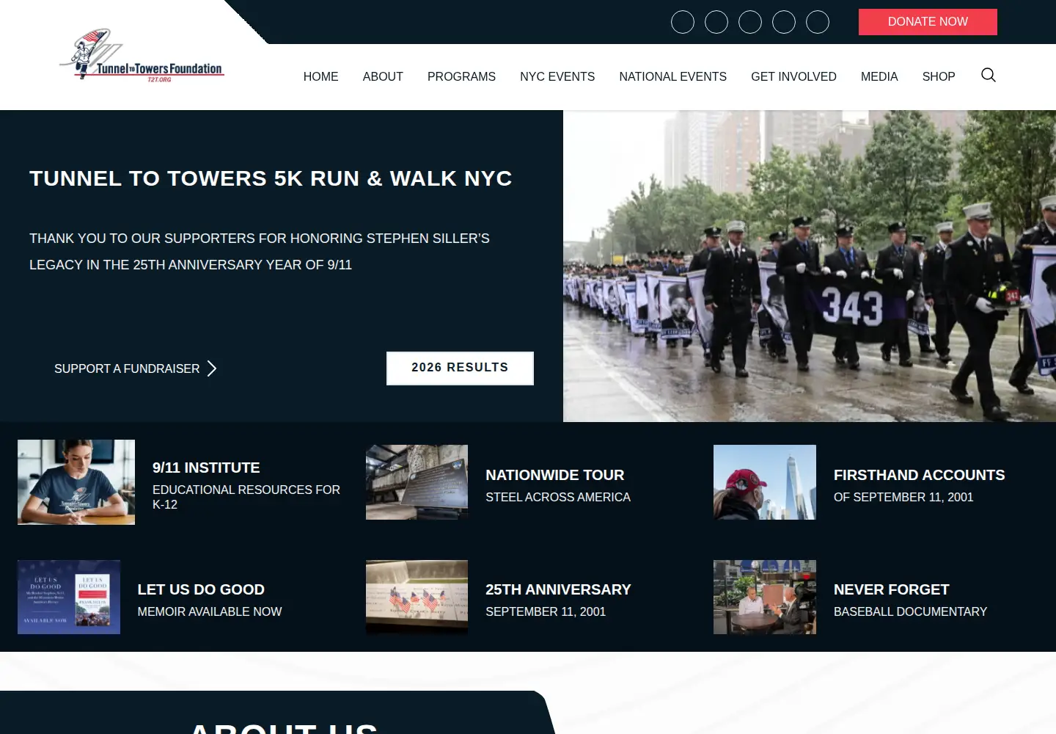Screen dimensions: 1056x734
Task: Open the leftmost social circle icon
Action: (x=683, y=22)
